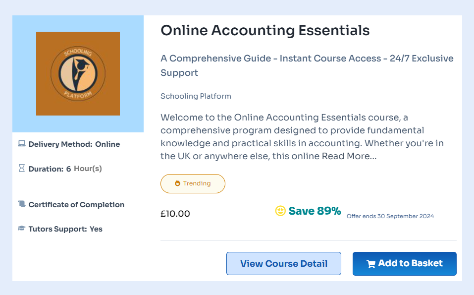Screen dimensions: 474x295
Task: Click the graduation cap Tutors Support icon
Action: click(x=21, y=229)
